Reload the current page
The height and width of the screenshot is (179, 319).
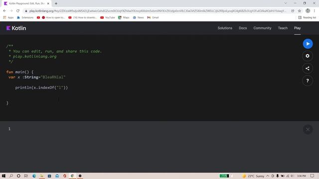[18, 11]
